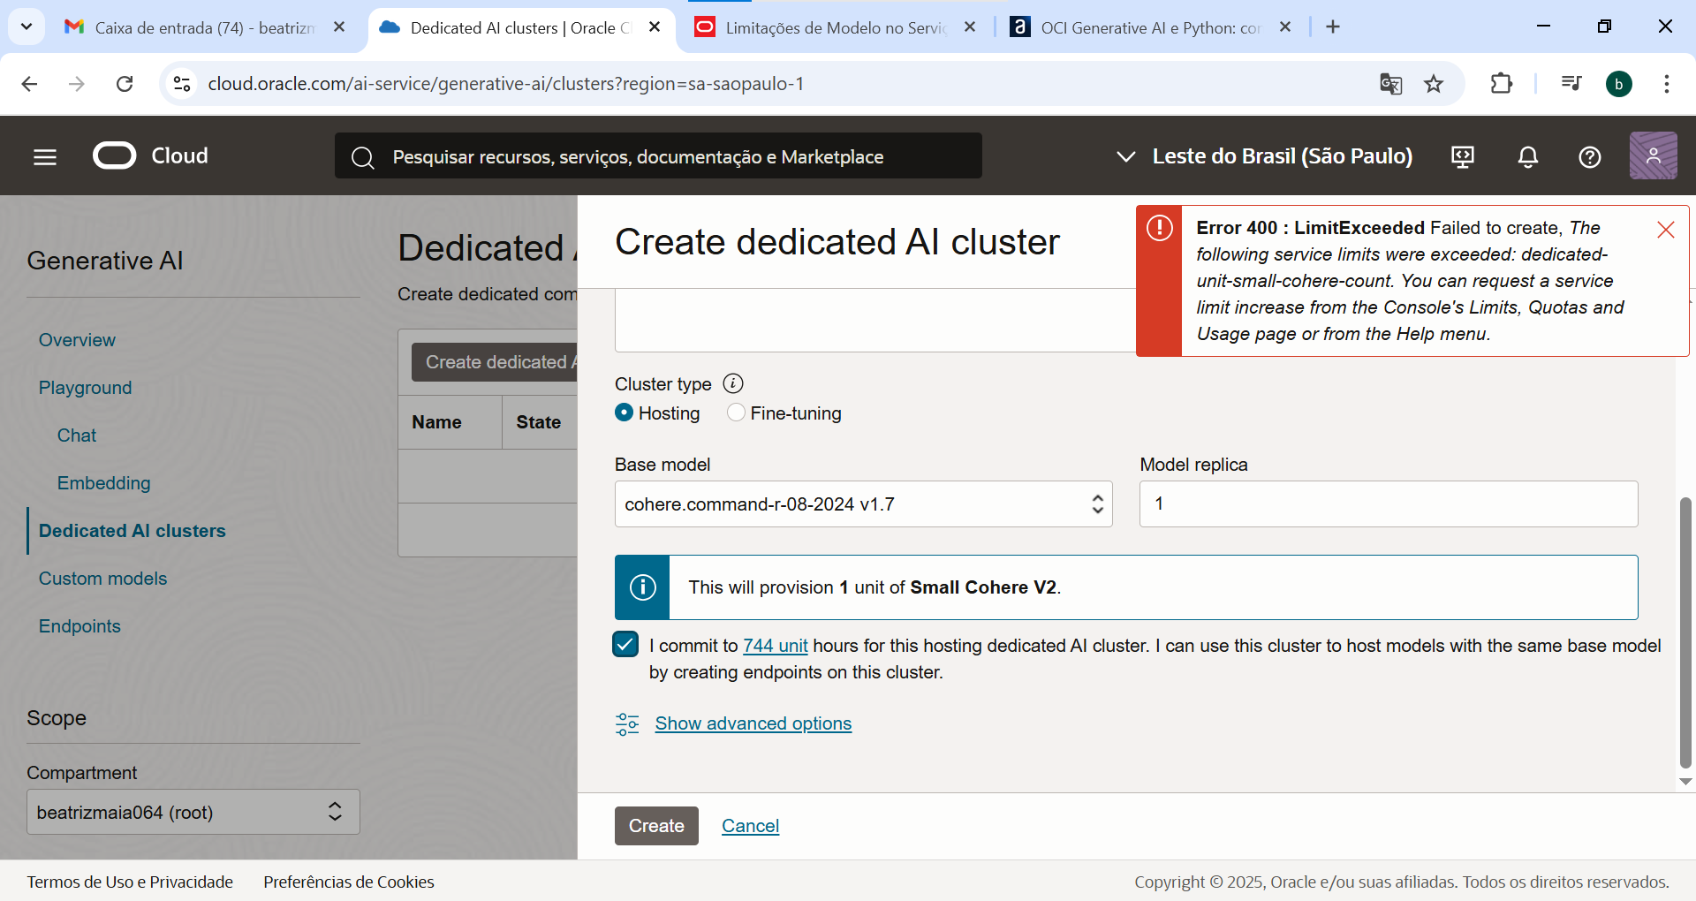The width and height of the screenshot is (1696, 901).
Task: Click the dimmed Create dedicated AI cluster button
Action: point(495,362)
